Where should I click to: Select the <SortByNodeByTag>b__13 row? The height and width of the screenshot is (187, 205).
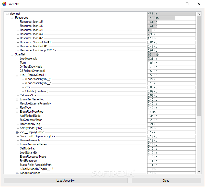coord(37,169)
